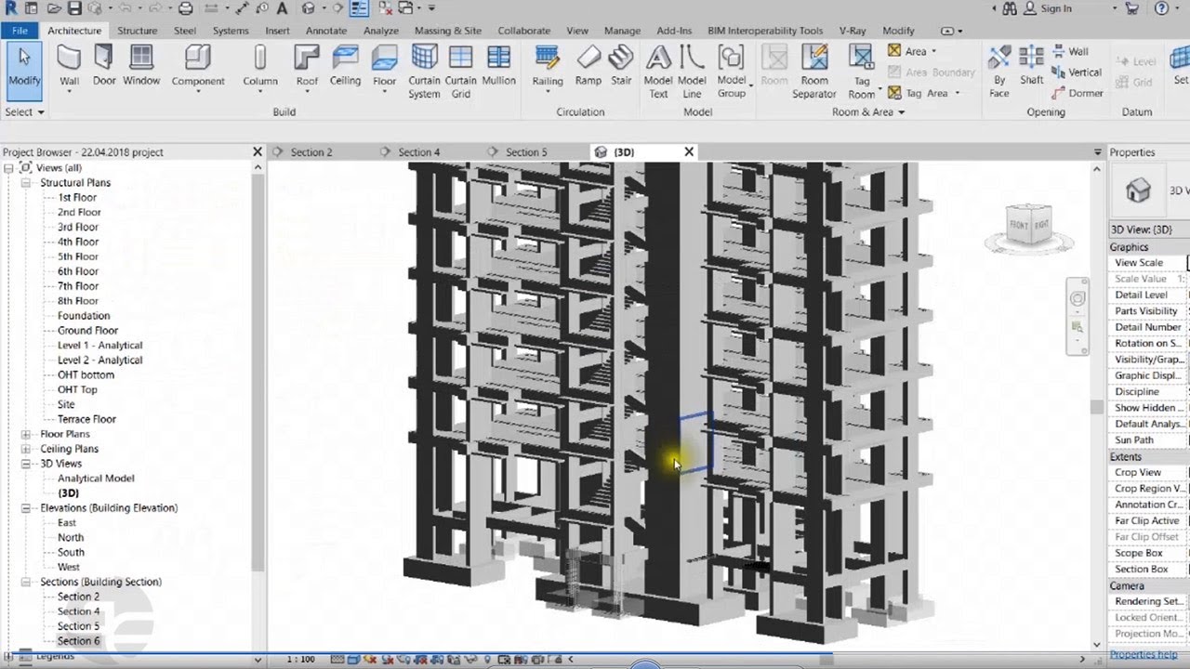
Task: Expand the Ceiling Plans tree node
Action: [x=26, y=449]
